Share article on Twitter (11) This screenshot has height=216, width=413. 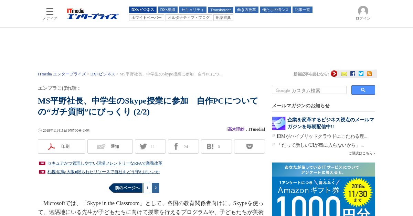tap(150, 146)
